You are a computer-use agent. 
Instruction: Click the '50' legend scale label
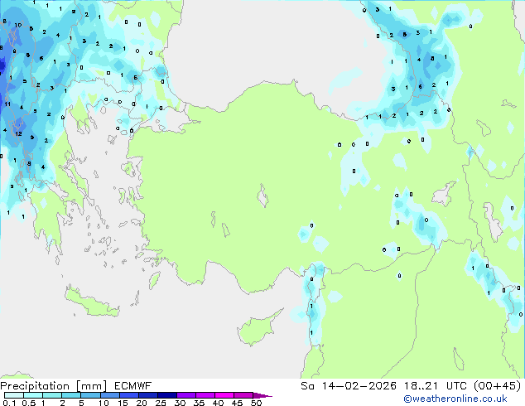(256, 403)
